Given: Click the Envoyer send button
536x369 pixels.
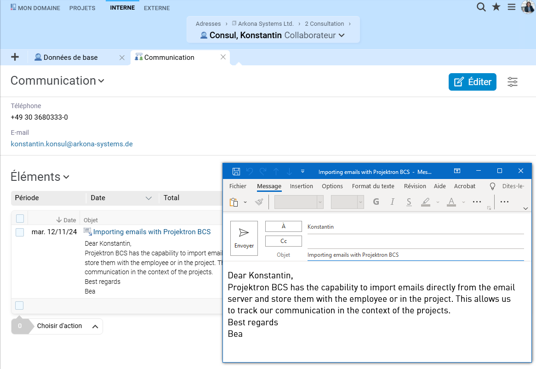Looking at the screenshot, I should tap(244, 238).
